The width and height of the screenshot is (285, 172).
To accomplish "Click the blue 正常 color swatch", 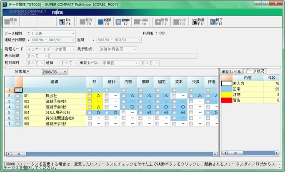I will 227,89.
